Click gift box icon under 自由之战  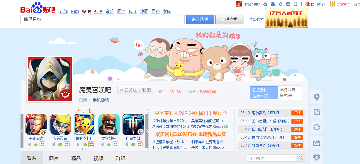140,144
